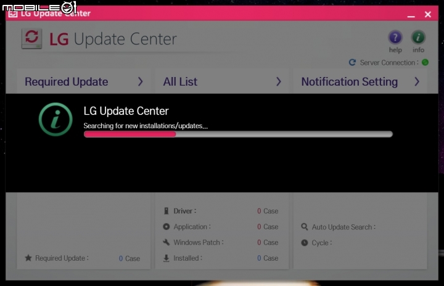This screenshot has width=444, height=286.
Task: Expand the Notification Setting chevron
Action: click(416, 82)
